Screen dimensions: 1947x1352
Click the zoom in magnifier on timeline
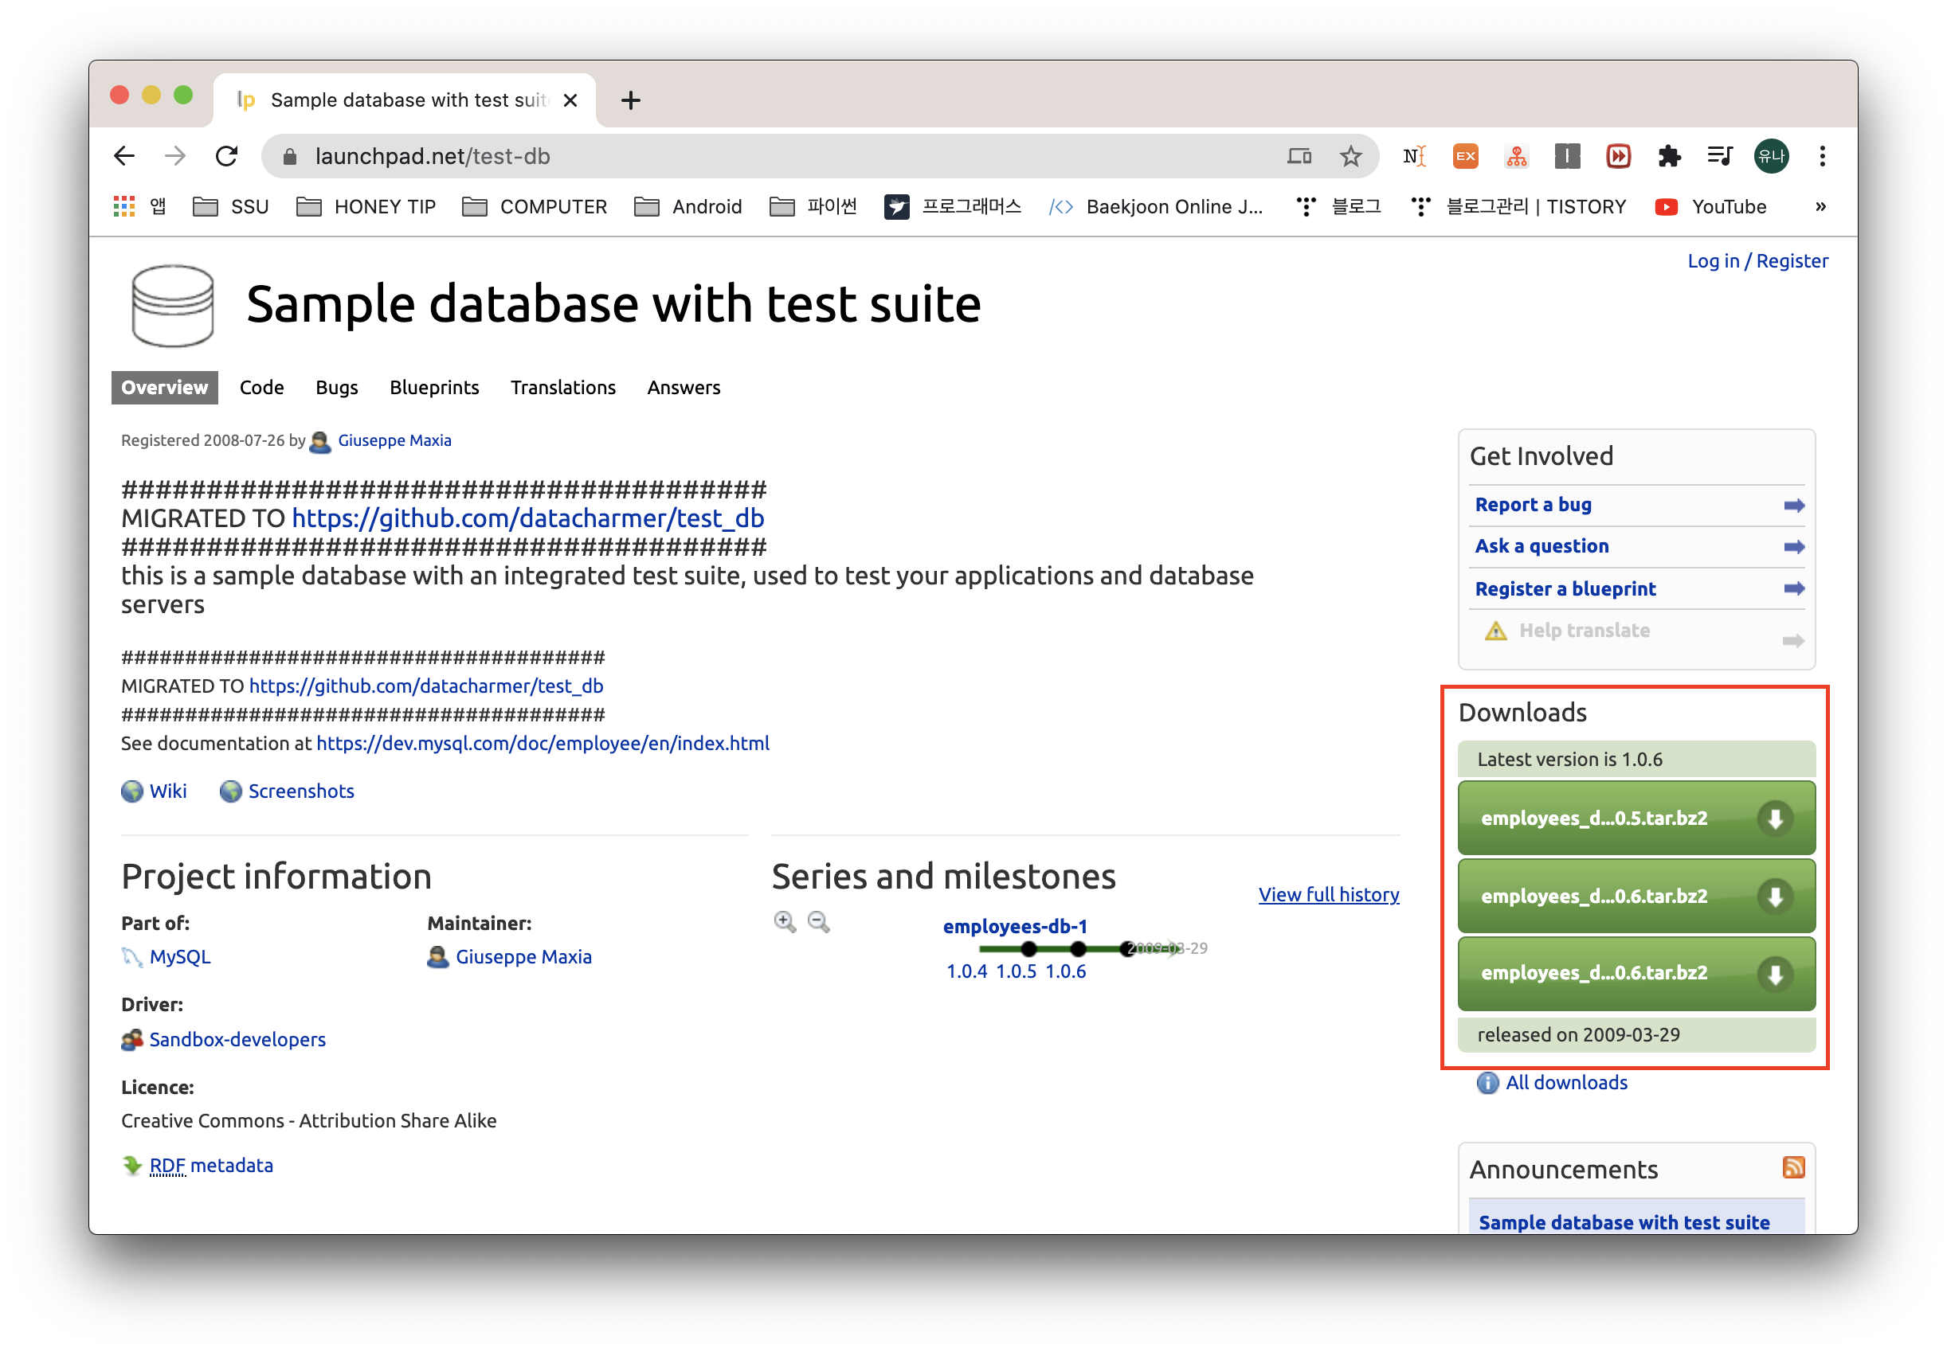click(x=784, y=922)
